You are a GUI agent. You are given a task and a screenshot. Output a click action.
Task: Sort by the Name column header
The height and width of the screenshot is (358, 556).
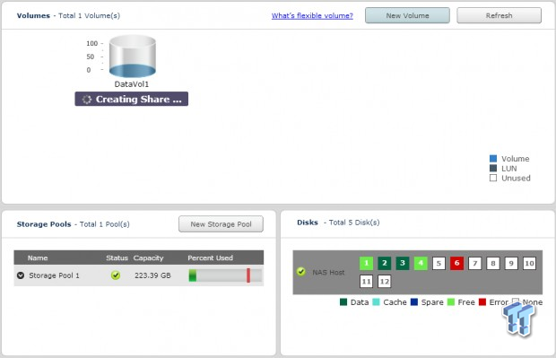(x=38, y=258)
